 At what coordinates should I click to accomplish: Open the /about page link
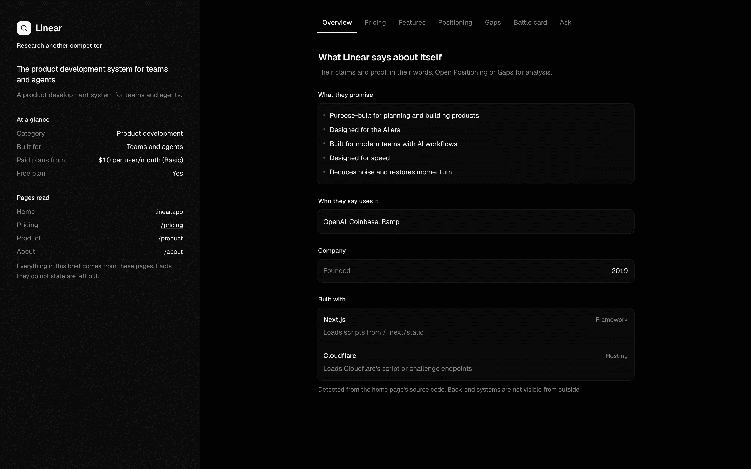173,252
